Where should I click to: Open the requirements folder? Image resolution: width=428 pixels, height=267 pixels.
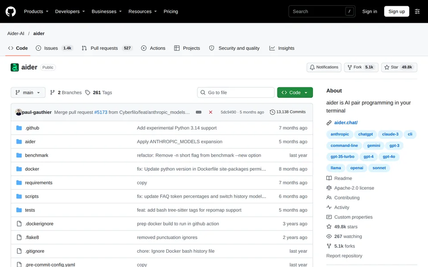[x=38, y=182]
